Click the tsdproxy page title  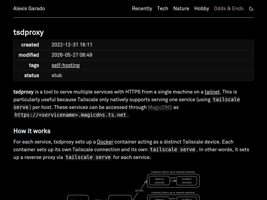tap(29, 32)
